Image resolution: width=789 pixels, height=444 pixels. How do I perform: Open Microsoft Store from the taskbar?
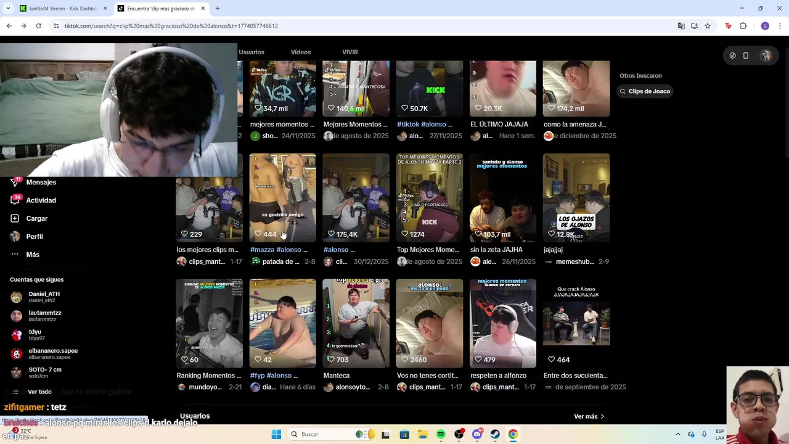pyautogui.click(x=404, y=434)
